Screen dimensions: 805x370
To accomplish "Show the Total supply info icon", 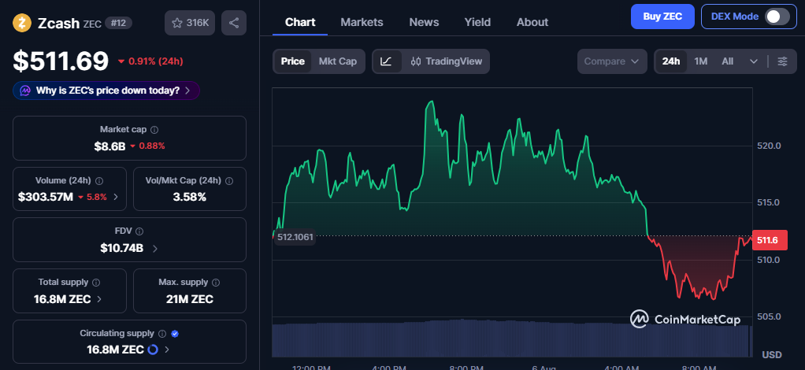I will coord(96,283).
